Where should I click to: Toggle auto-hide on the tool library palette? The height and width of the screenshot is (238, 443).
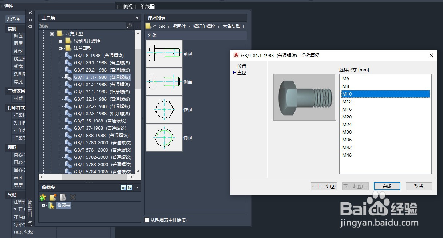point(30,20)
